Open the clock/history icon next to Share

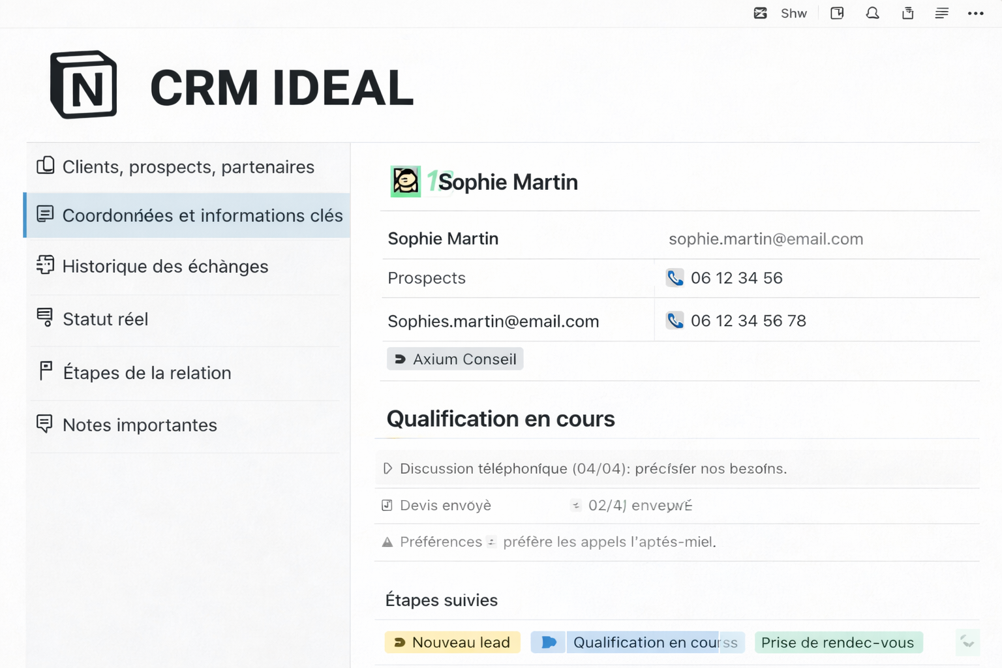[837, 12]
